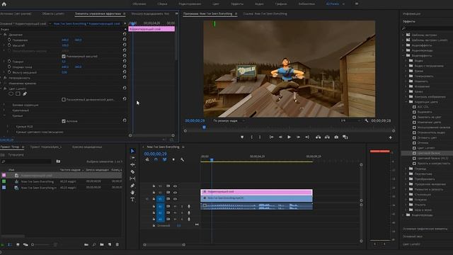Reset Scale parameter value
Screen dimensions: 453x255
(125, 45)
